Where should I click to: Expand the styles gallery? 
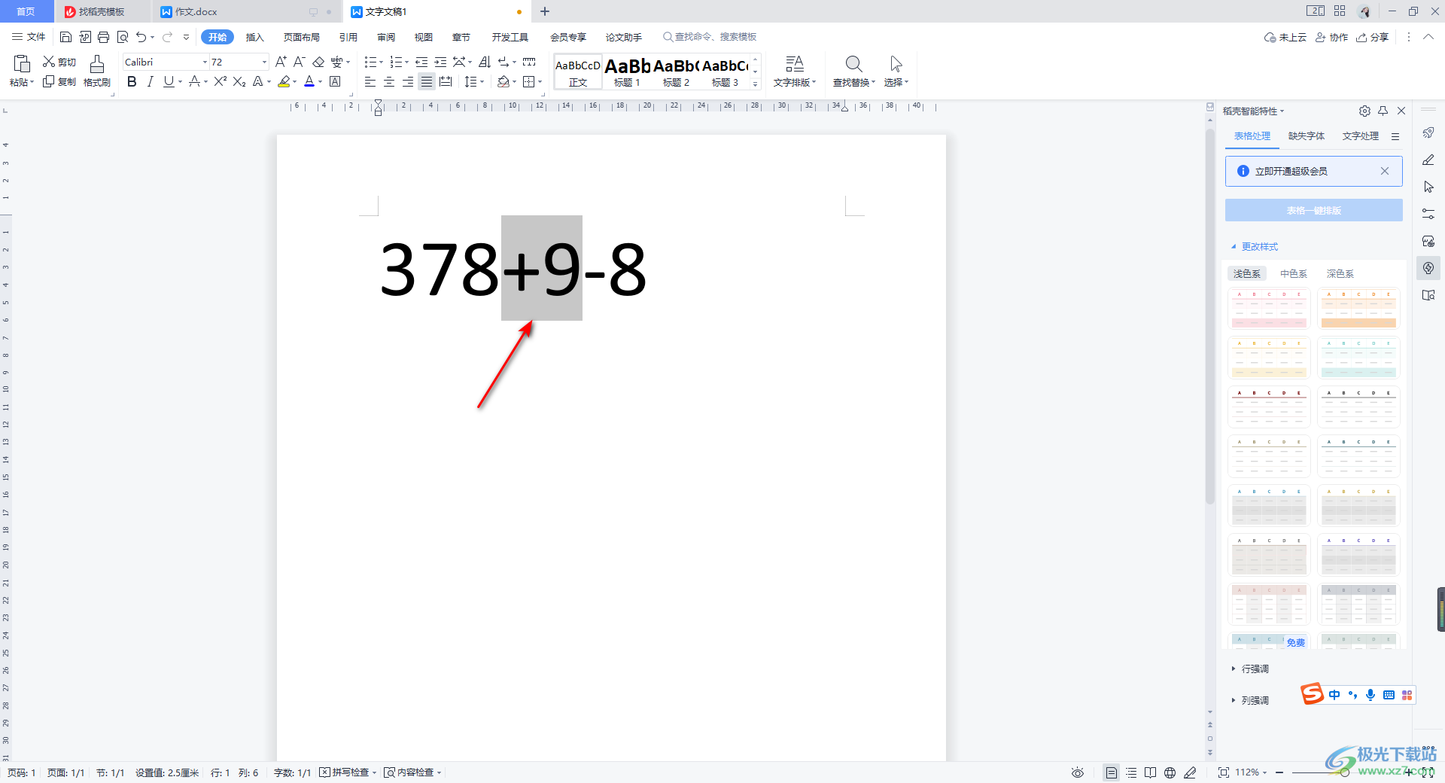point(756,84)
